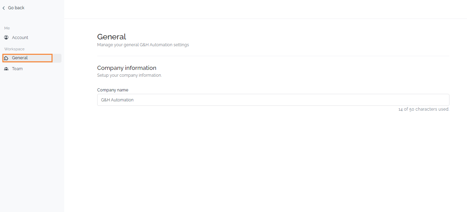Click the Go back chevron arrow
The image size is (467, 212).
[4, 8]
